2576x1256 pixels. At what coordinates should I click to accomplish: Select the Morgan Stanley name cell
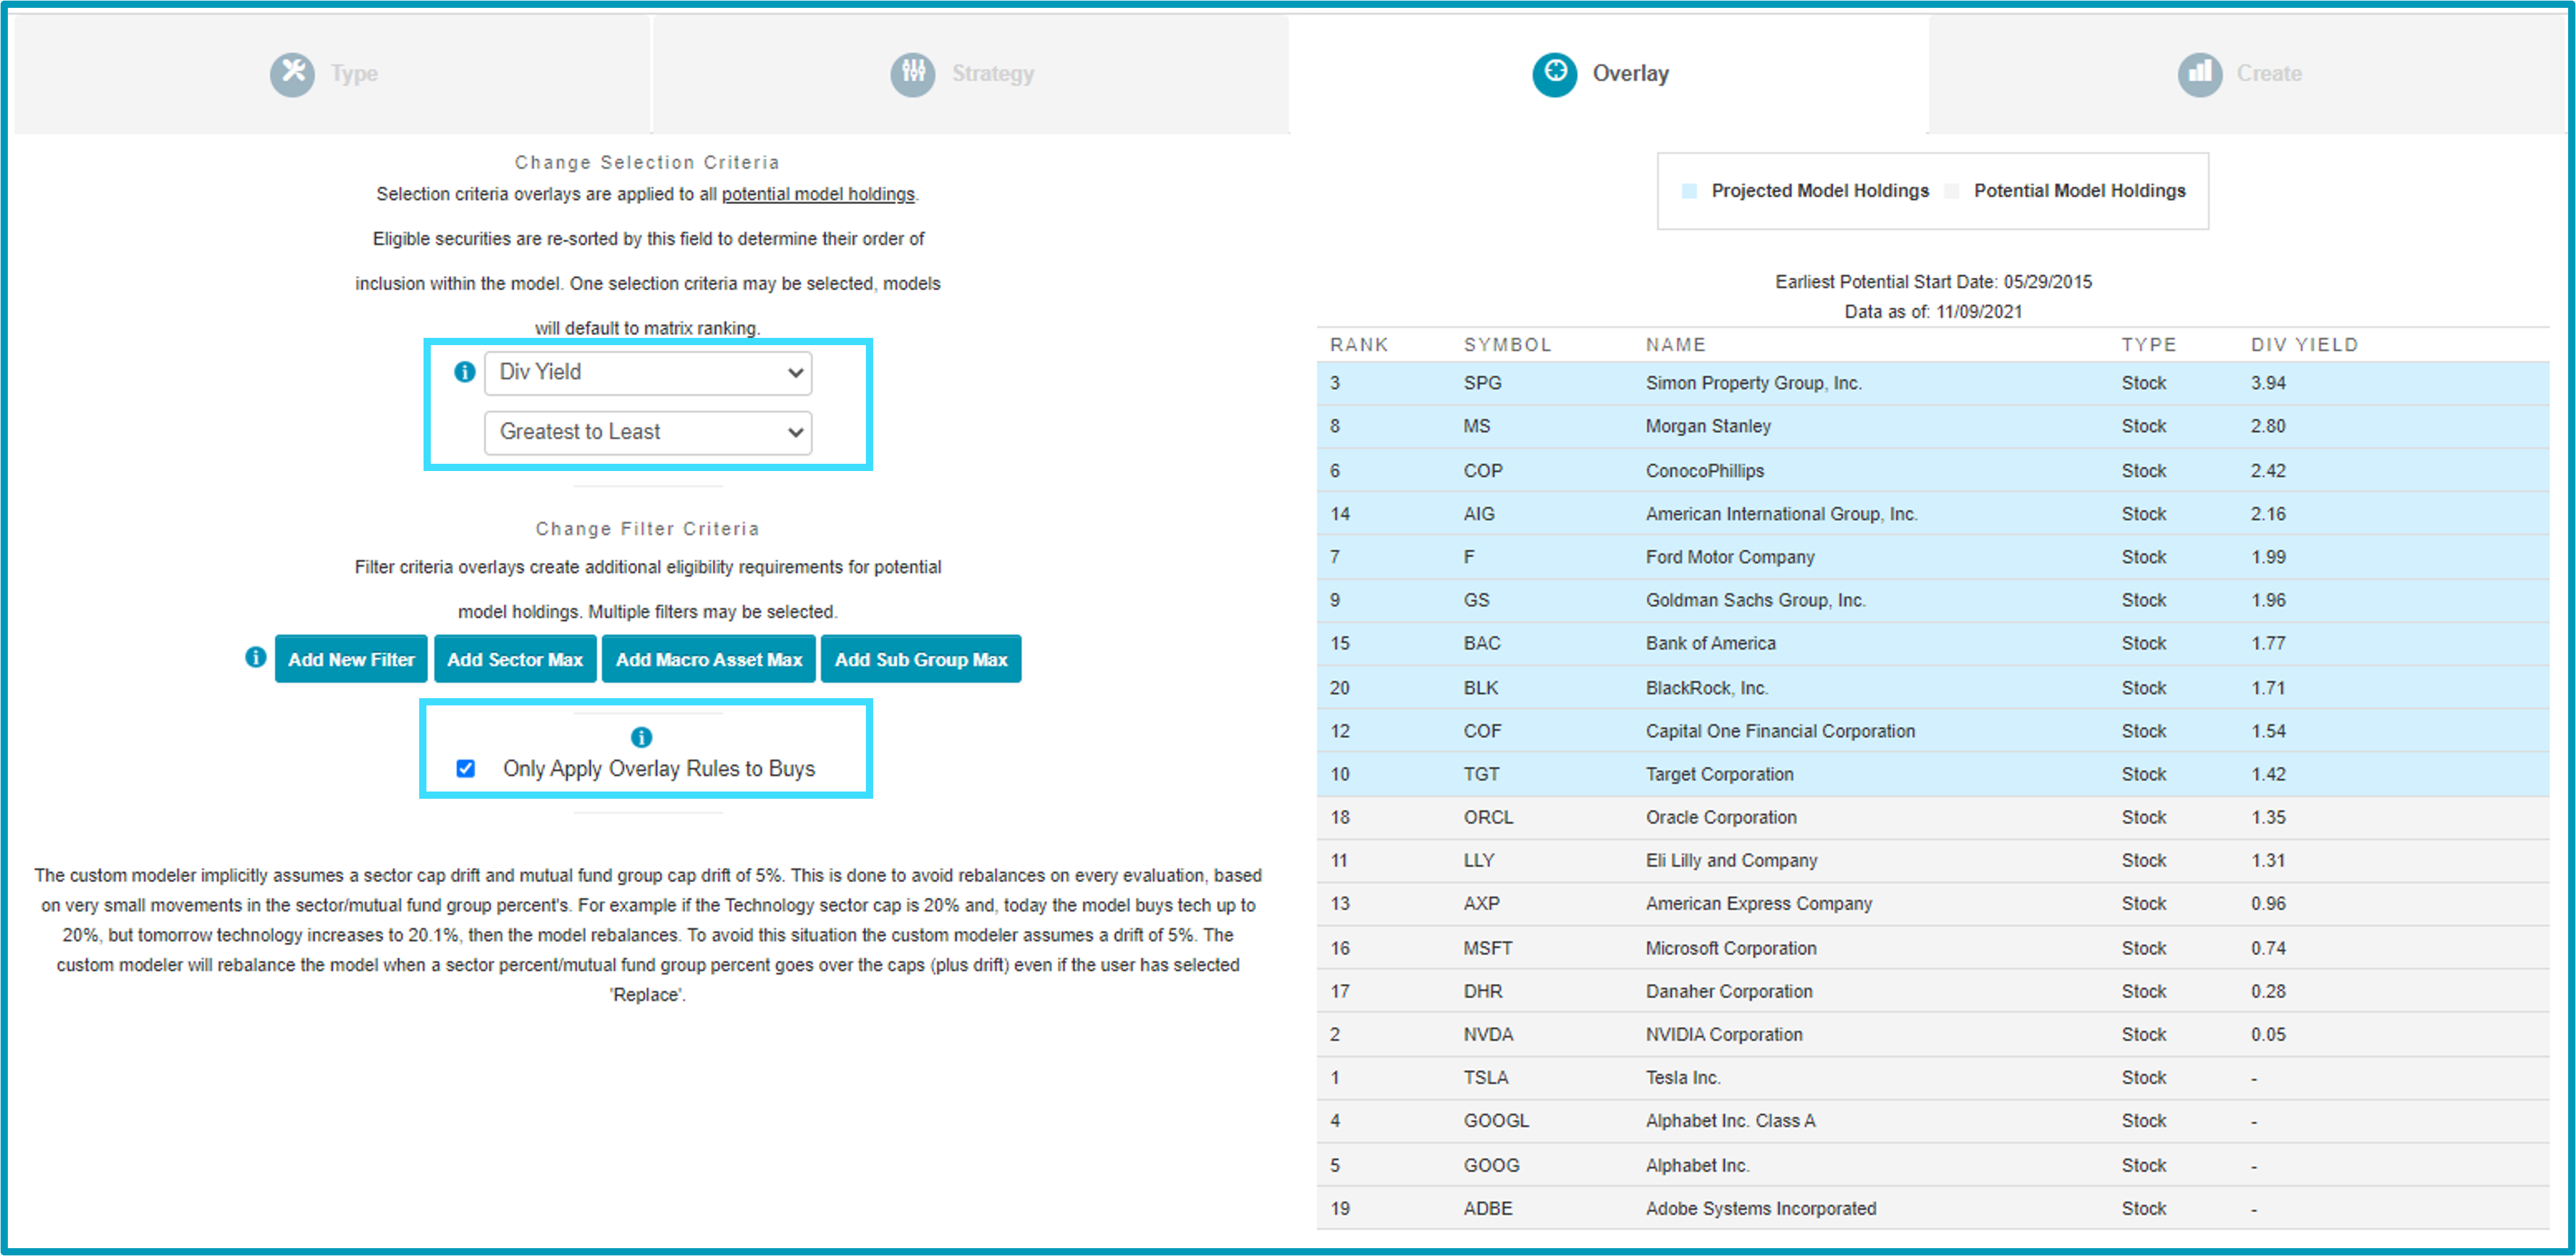coord(1708,425)
